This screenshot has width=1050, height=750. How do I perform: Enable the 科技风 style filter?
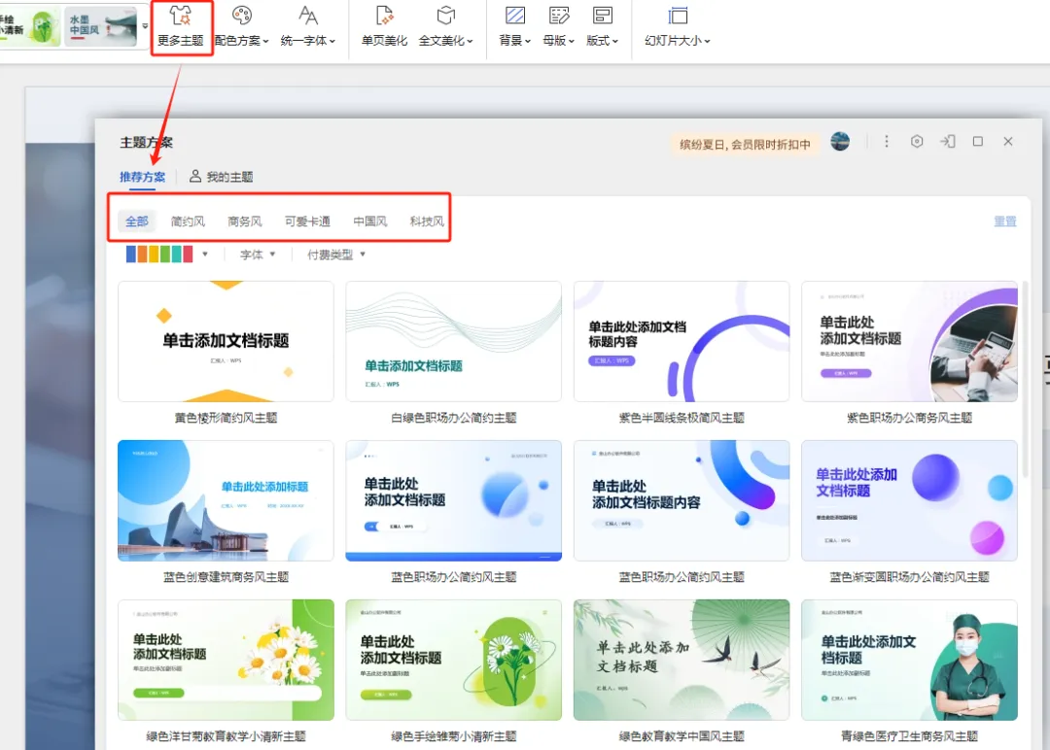(x=426, y=221)
